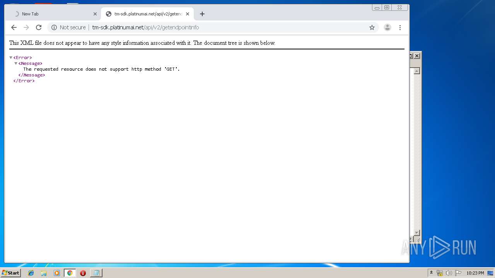Viewport: 495px width, 278px height.
Task: Open Windows Explorer folder in taskbar
Action: [x=44, y=273]
